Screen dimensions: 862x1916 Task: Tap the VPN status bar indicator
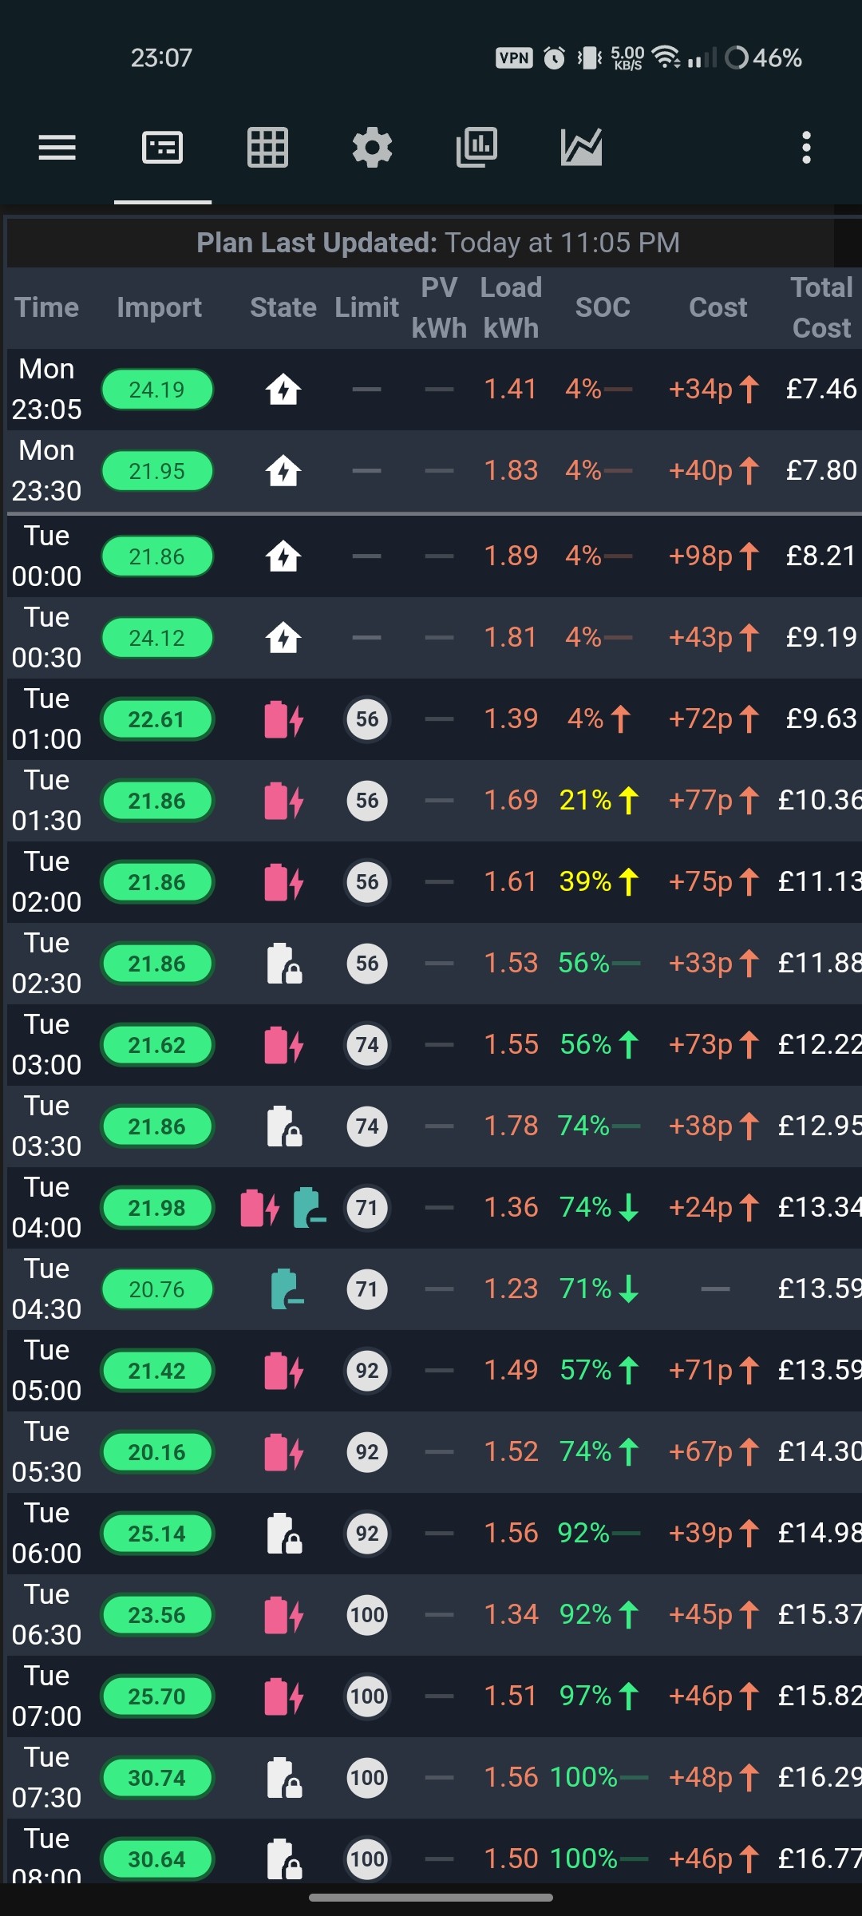pos(514,57)
